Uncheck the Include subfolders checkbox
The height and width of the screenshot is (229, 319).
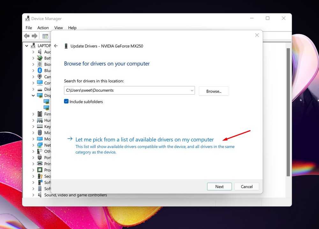click(x=66, y=102)
